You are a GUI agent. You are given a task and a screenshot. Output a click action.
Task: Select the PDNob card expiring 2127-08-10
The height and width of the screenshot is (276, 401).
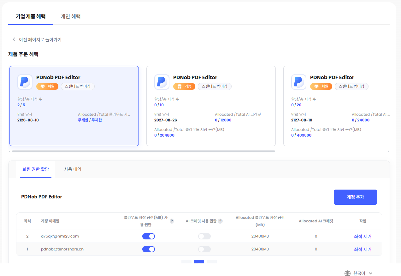[x=337, y=106]
